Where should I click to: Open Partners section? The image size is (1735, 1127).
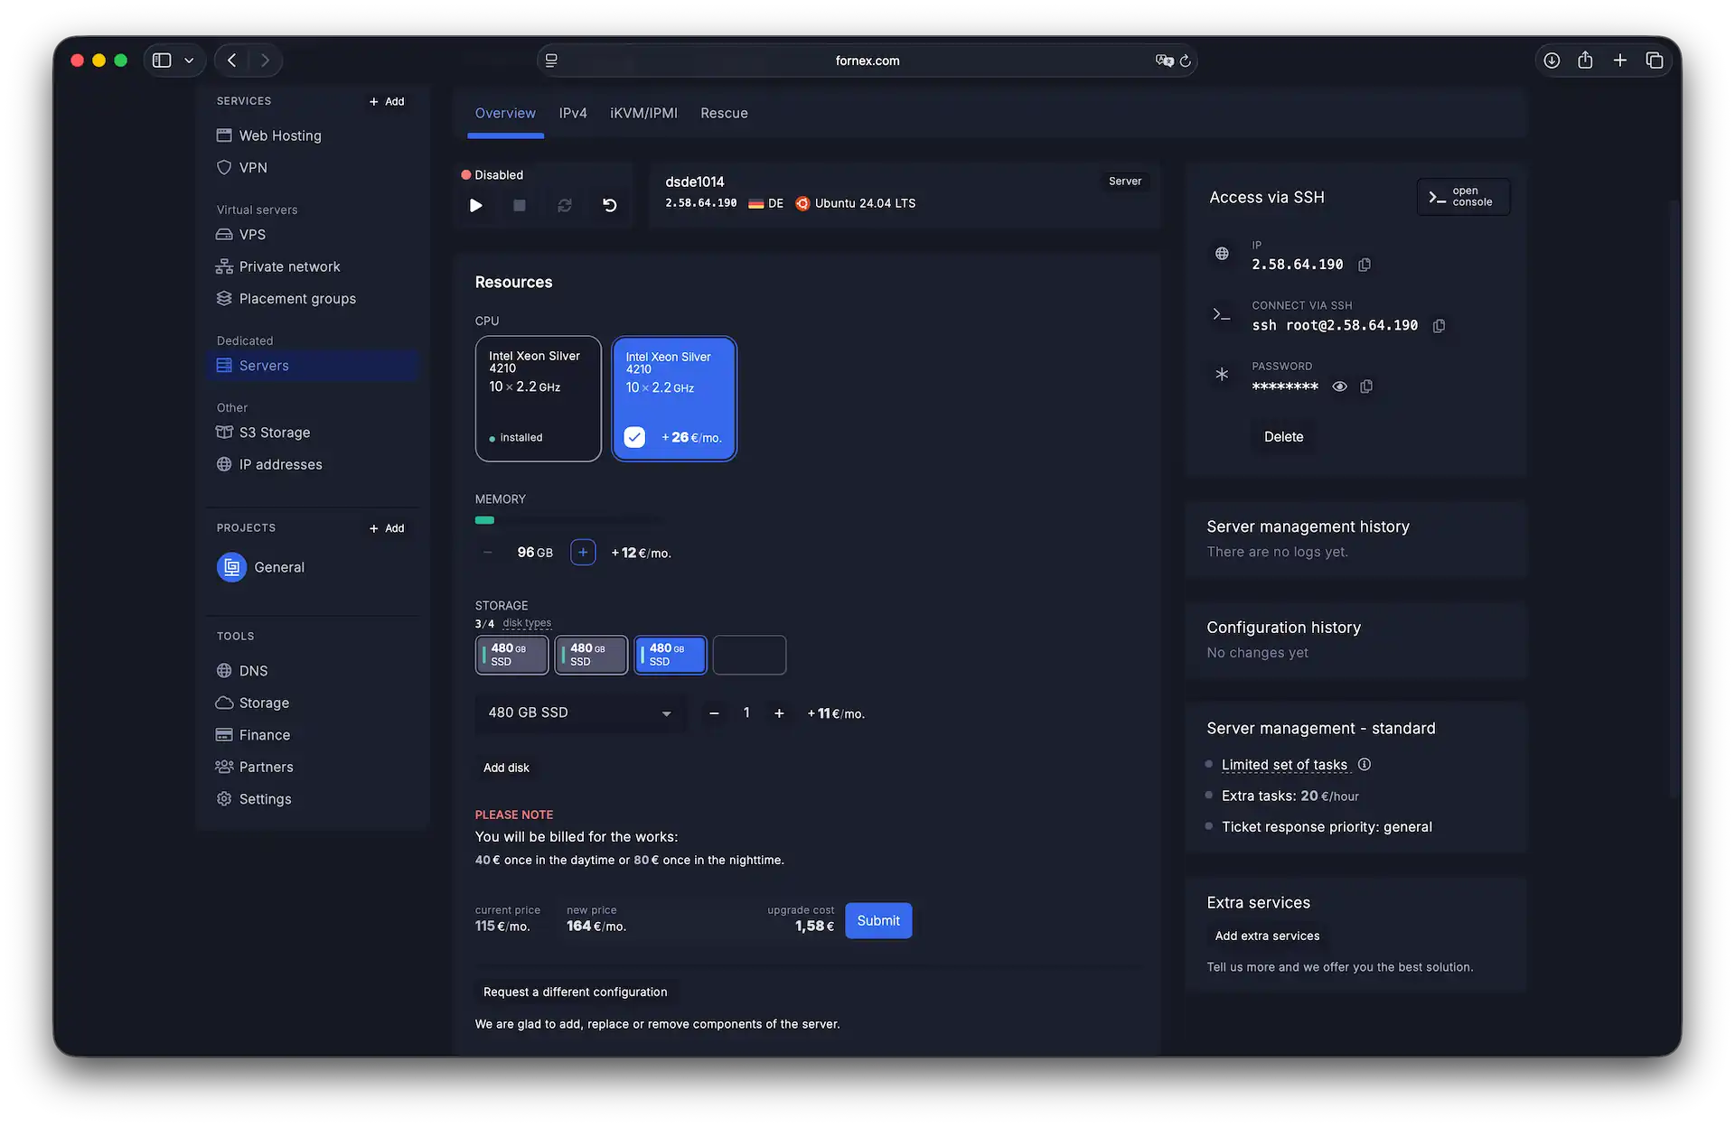click(x=255, y=767)
